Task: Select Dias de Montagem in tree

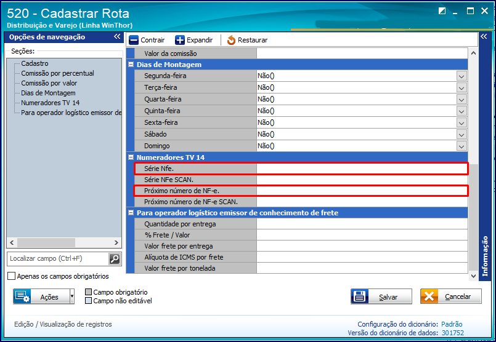Action: pos(48,93)
